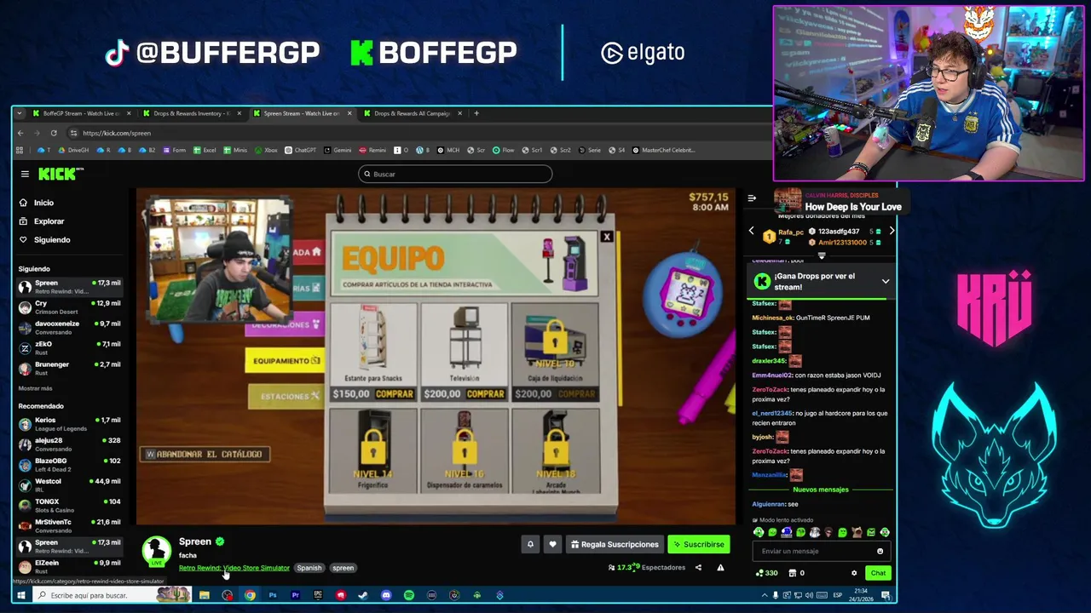The height and width of the screenshot is (613, 1091).
Task: Click Mostrar más in followed list
Action: 35,388
